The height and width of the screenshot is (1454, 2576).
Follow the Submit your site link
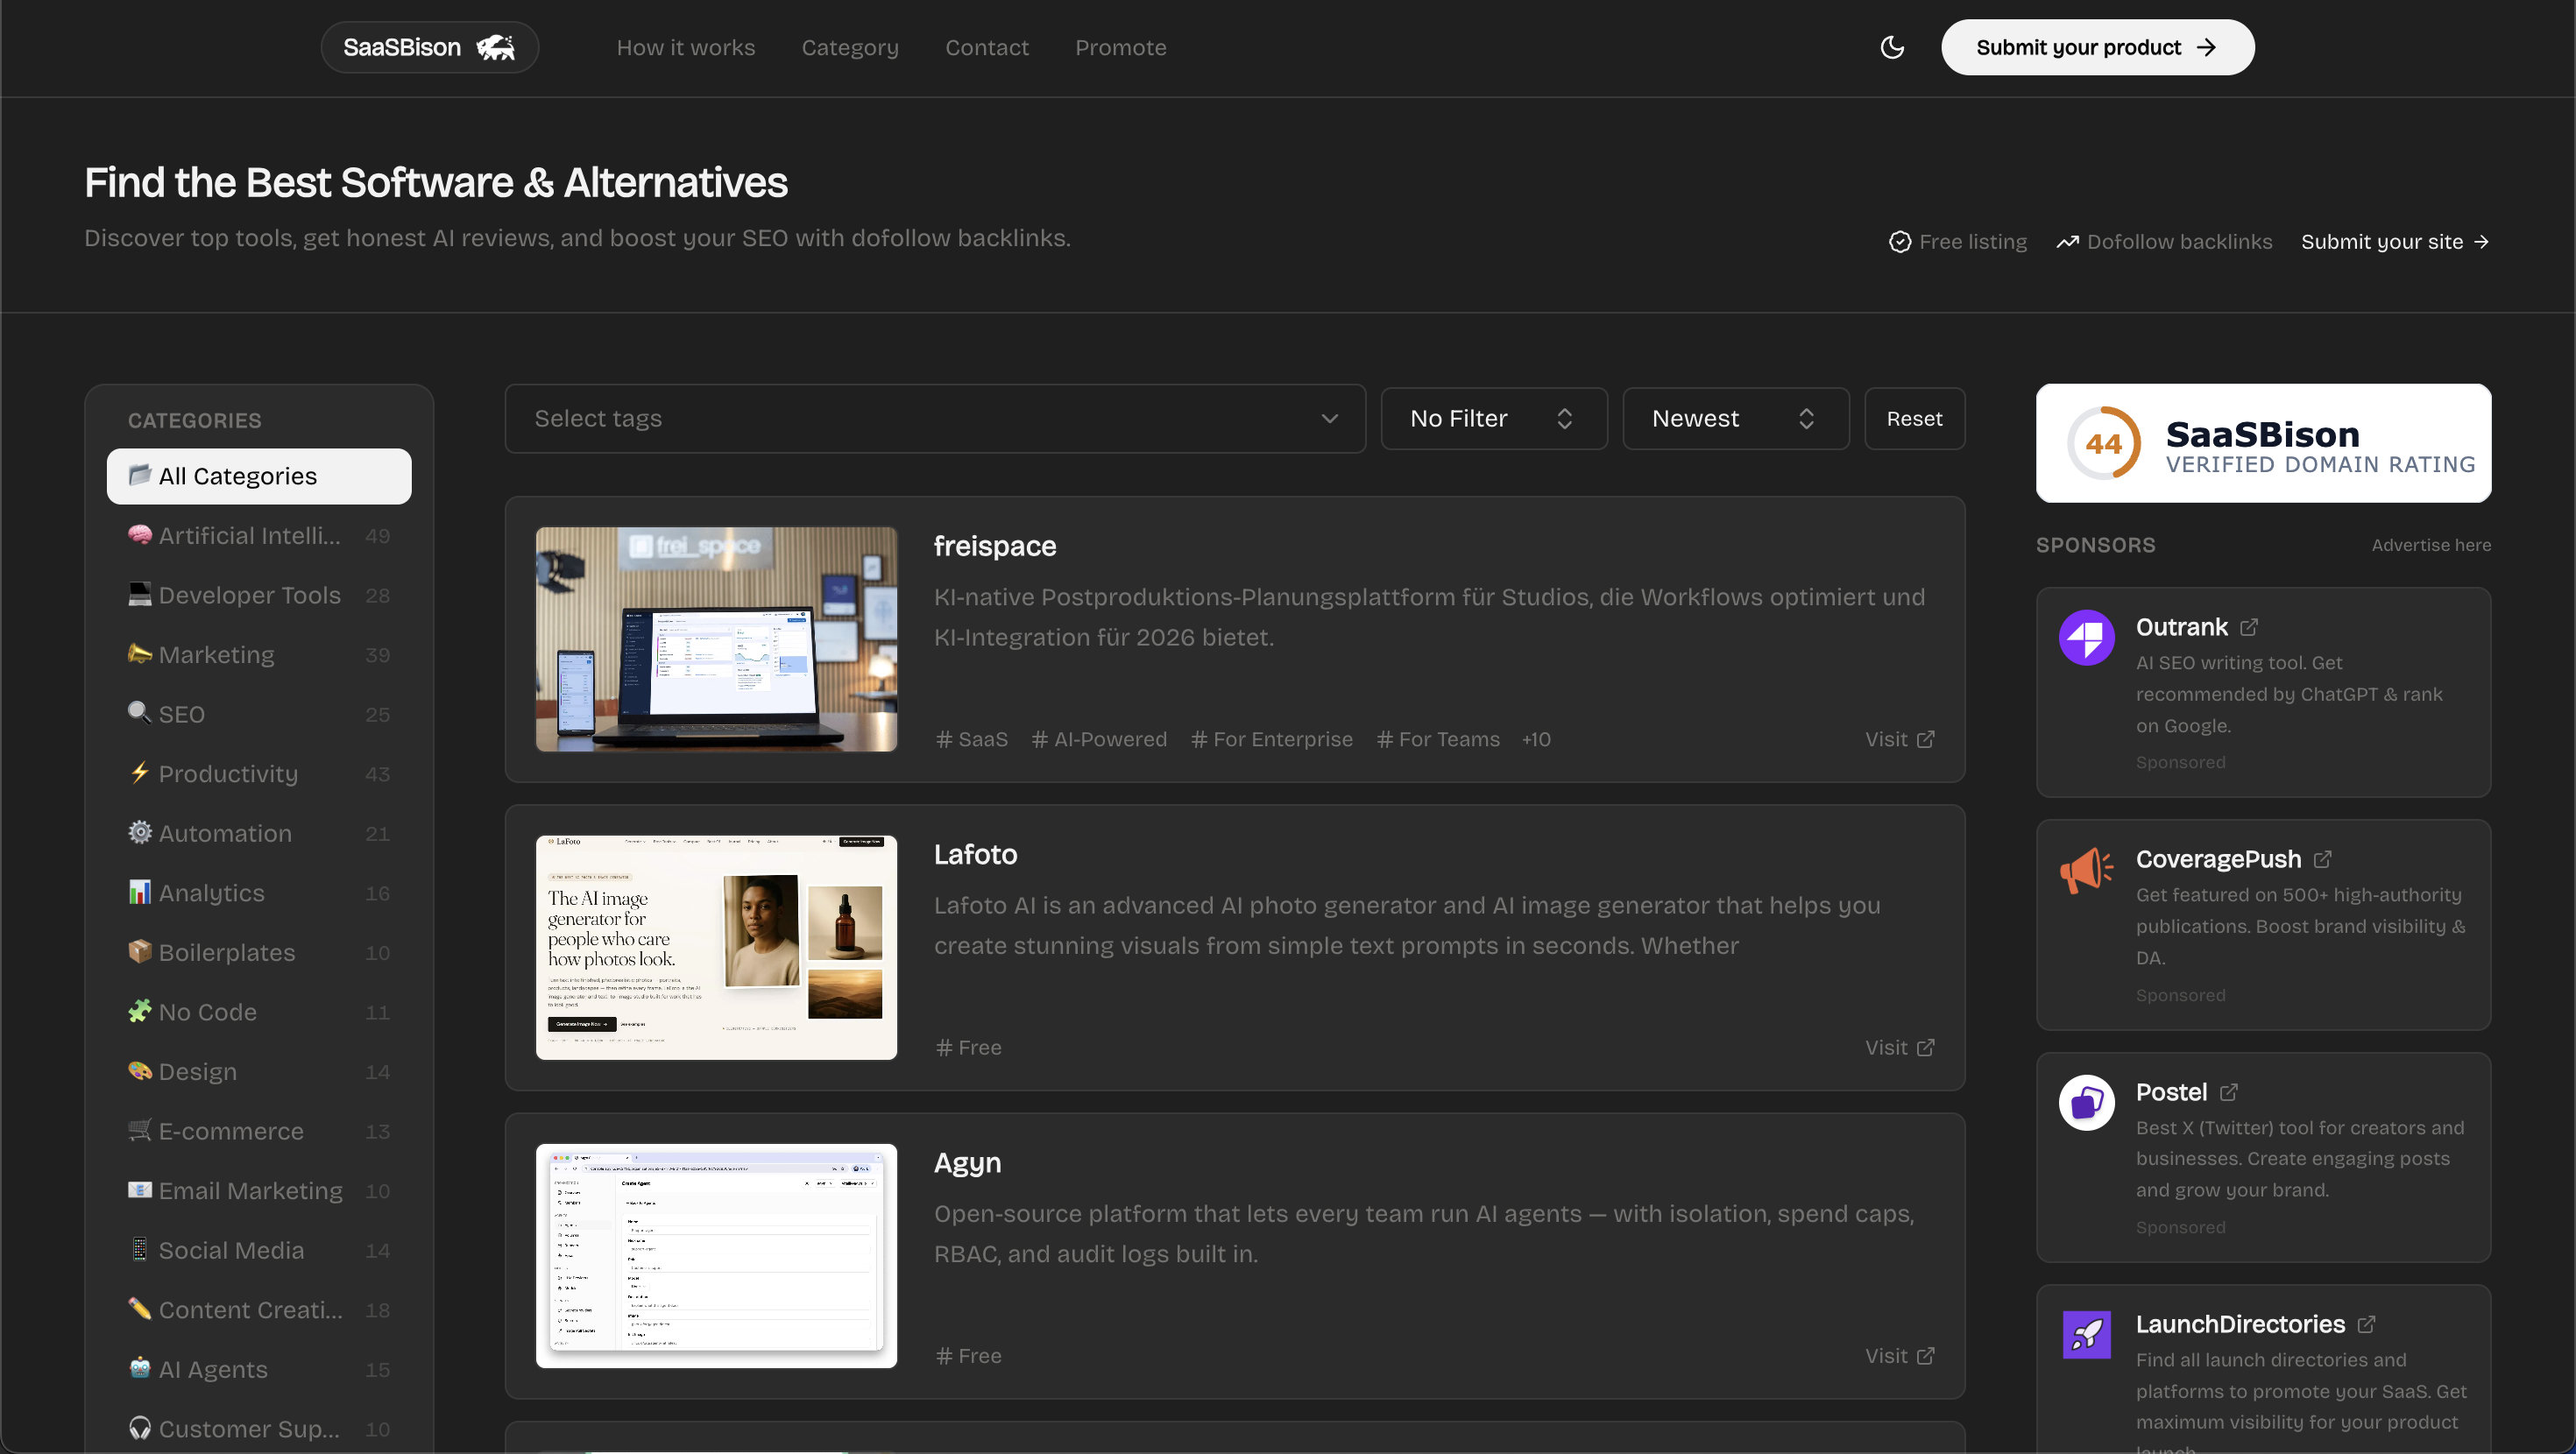(x=2395, y=242)
